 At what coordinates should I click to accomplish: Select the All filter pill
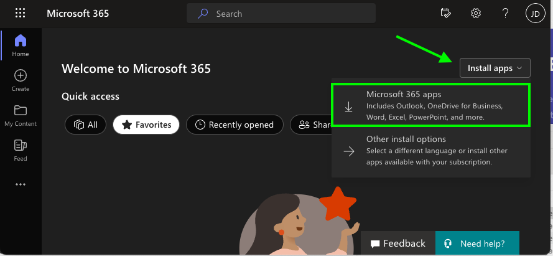click(x=85, y=125)
